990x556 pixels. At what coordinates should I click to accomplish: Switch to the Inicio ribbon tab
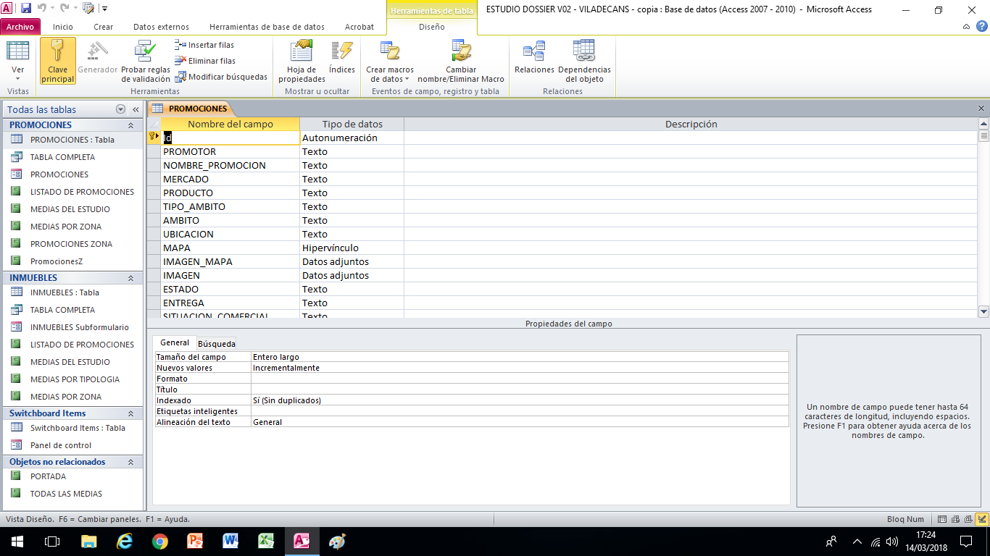coord(63,27)
